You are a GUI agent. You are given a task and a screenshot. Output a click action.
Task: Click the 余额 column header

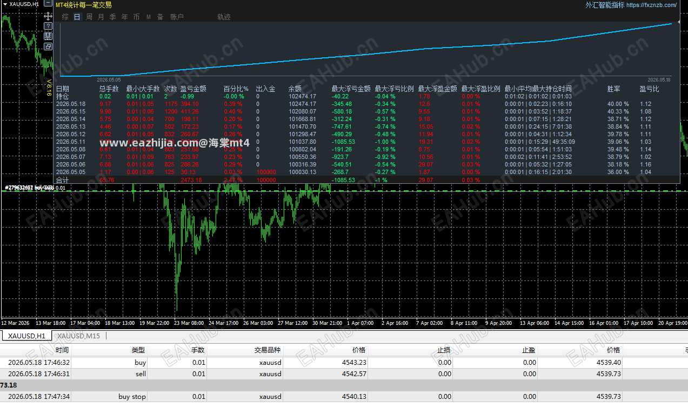(295, 89)
